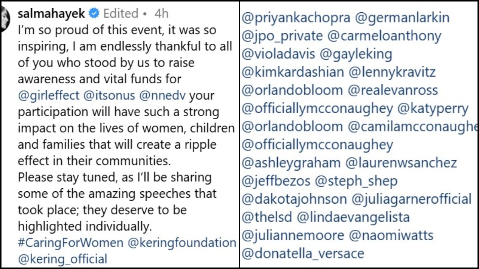Image resolution: width=479 pixels, height=269 pixels.
Task: Click the @priyankachopra mention
Action: pos(296,18)
